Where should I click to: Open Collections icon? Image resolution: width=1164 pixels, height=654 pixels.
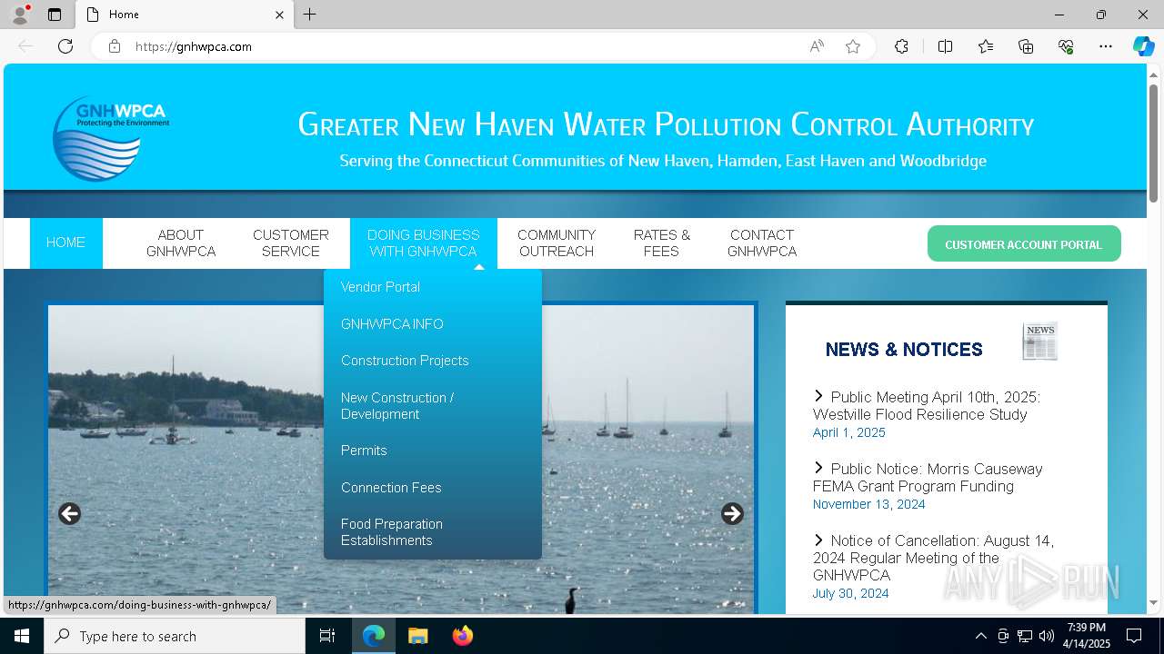coord(1026,46)
